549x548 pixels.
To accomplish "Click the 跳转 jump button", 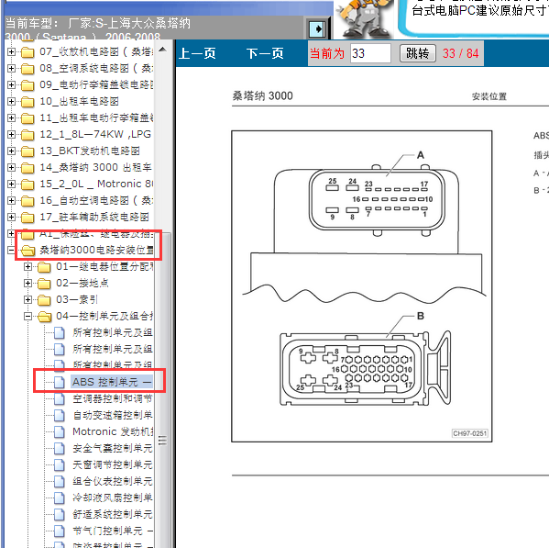I will [418, 53].
